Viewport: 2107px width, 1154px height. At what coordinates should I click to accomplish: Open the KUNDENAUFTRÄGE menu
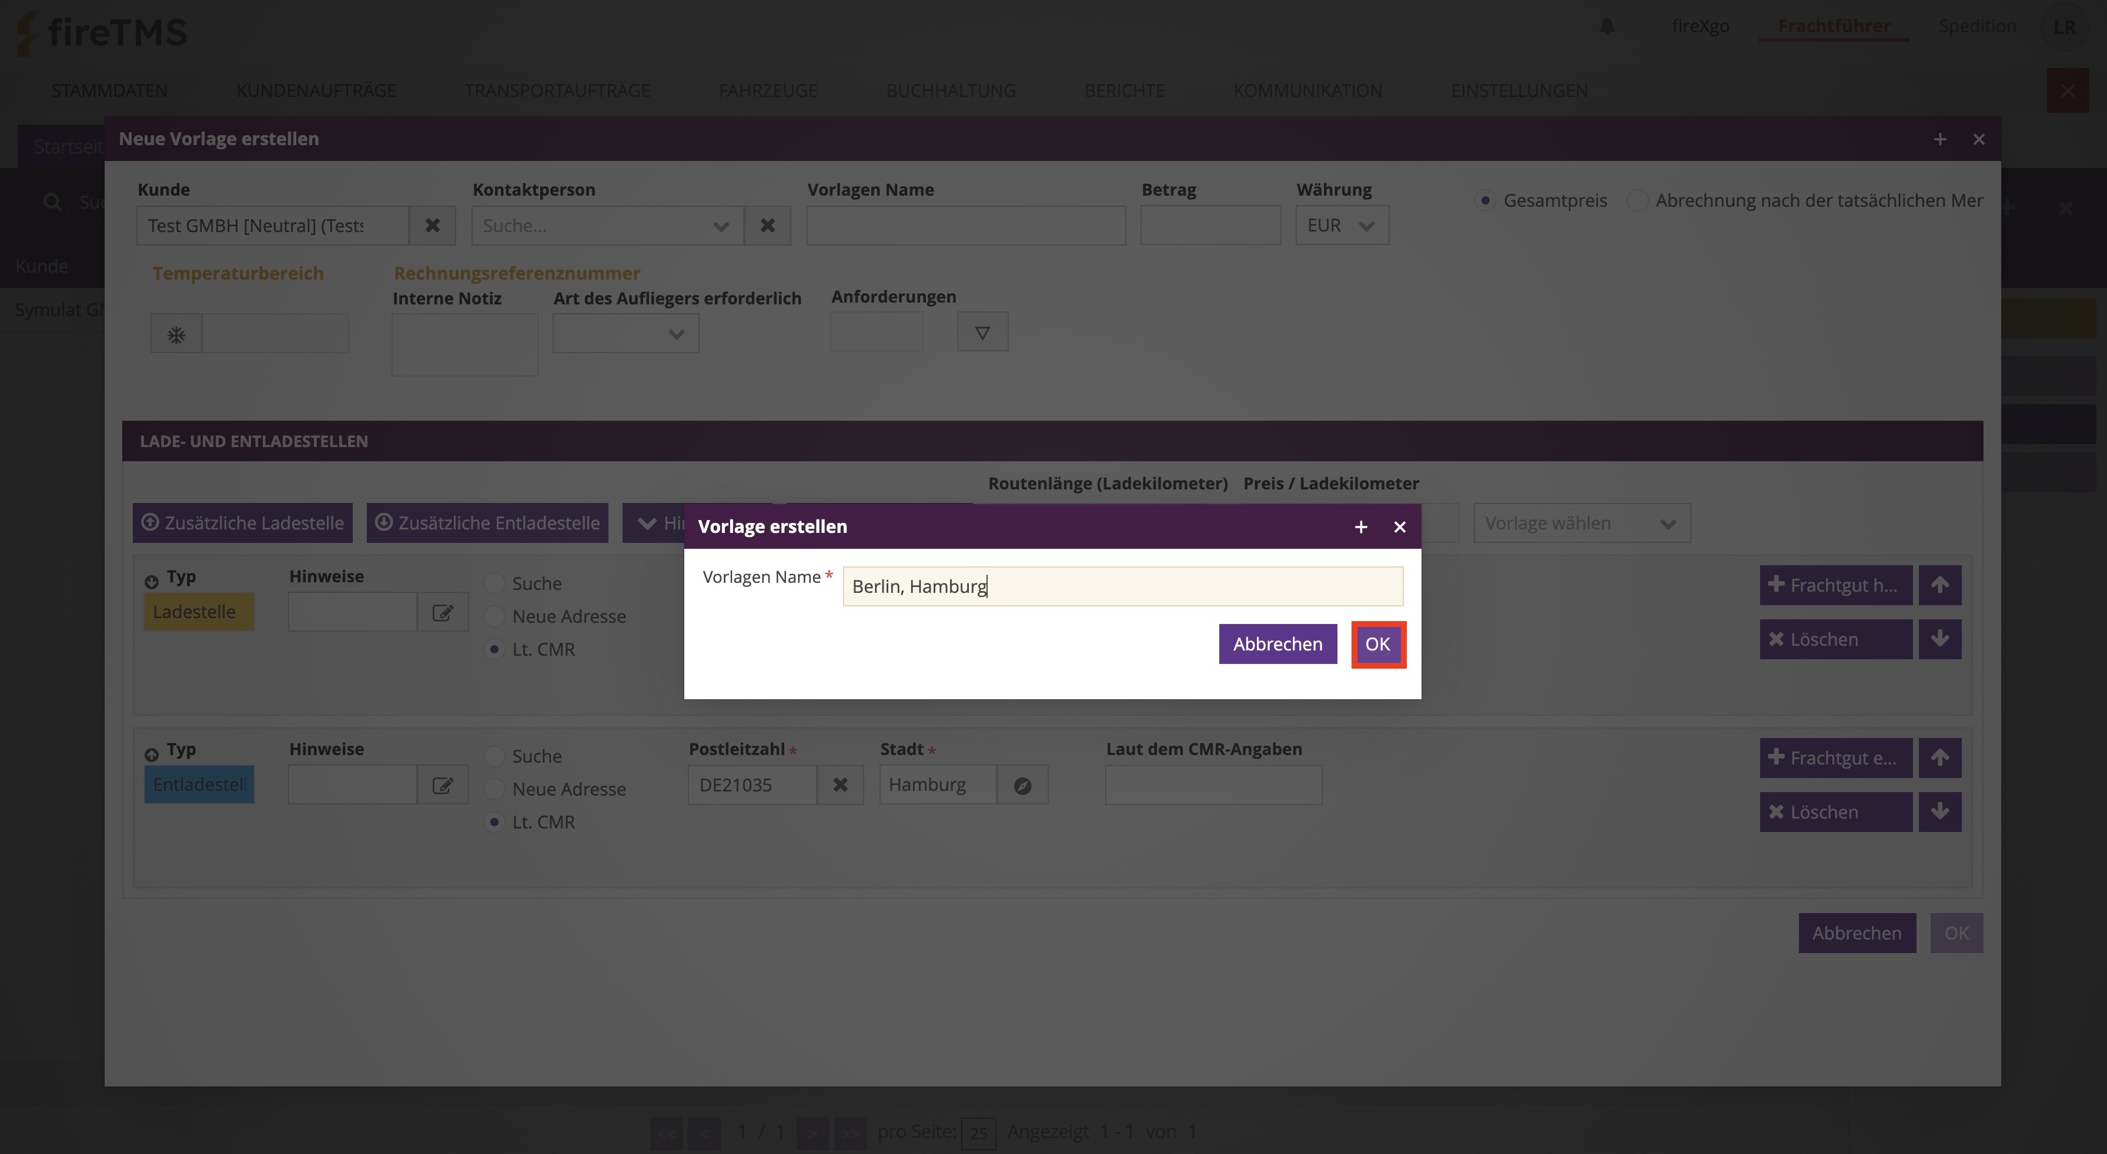coord(316,90)
